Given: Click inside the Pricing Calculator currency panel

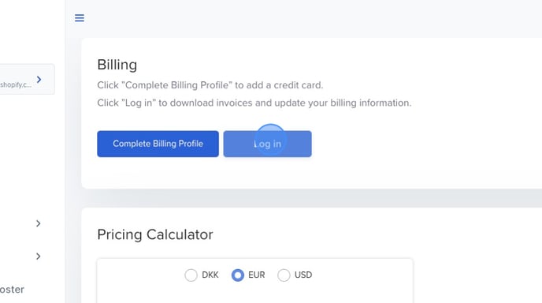Looking at the screenshot, I should [255, 280].
